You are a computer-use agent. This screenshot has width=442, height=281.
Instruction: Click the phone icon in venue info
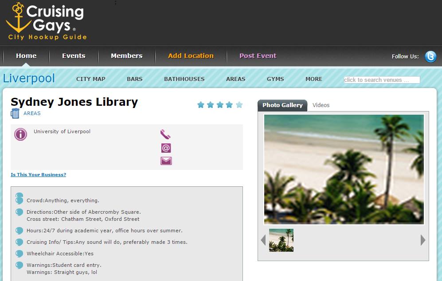(165, 135)
